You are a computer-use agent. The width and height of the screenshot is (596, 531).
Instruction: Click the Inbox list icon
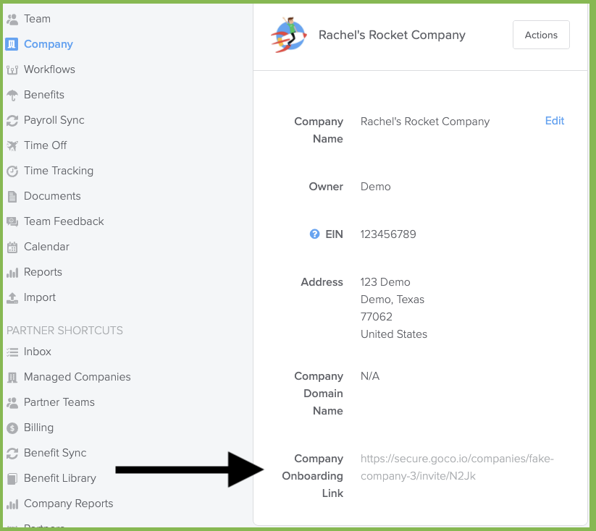pyautogui.click(x=12, y=352)
